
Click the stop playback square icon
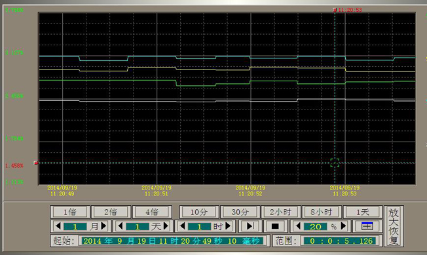point(275,226)
